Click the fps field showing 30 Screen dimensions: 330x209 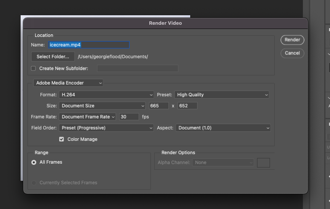pyautogui.click(x=129, y=117)
